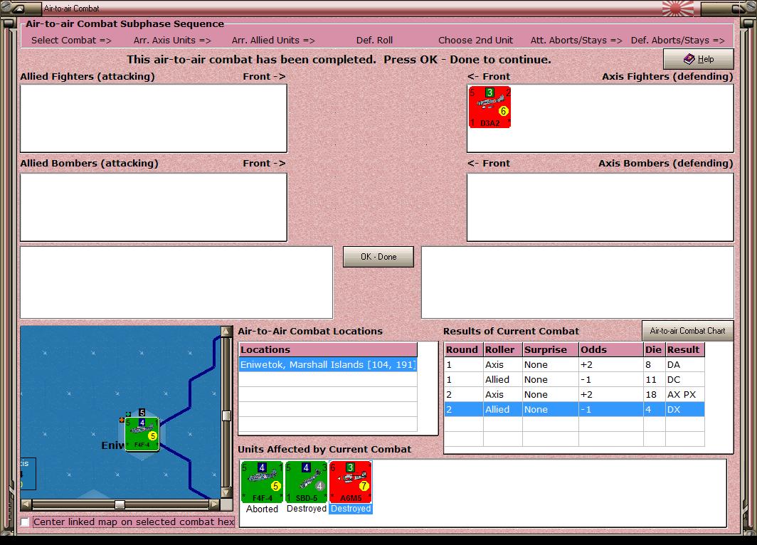Screen dimensions: 757x545
Task: Click the map horizontal scrollbar thumb
Action: pyautogui.click(x=120, y=504)
